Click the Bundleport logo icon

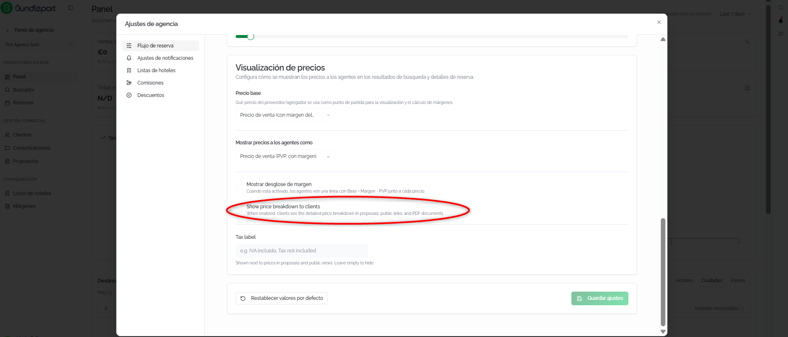click(7, 8)
